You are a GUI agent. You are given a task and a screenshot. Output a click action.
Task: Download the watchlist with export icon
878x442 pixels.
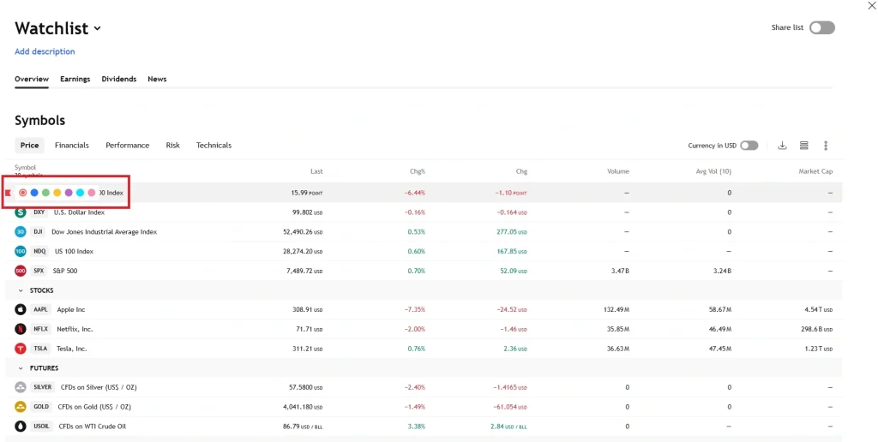[x=782, y=146]
